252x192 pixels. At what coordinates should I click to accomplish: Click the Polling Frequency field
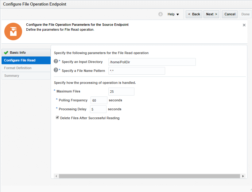99,100
